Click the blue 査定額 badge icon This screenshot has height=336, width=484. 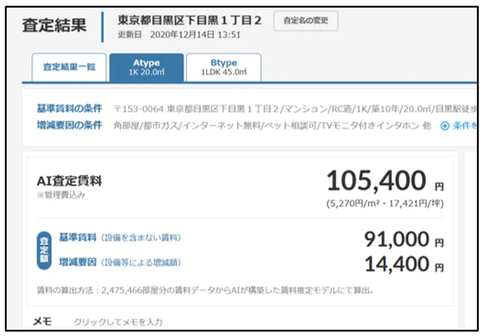coord(43,251)
